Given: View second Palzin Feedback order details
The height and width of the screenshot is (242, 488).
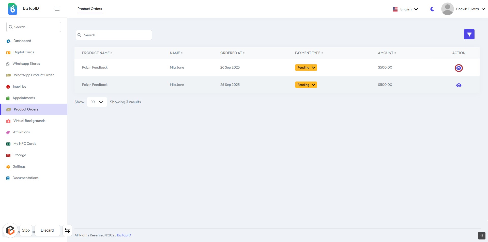Looking at the screenshot, I should (x=459, y=85).
